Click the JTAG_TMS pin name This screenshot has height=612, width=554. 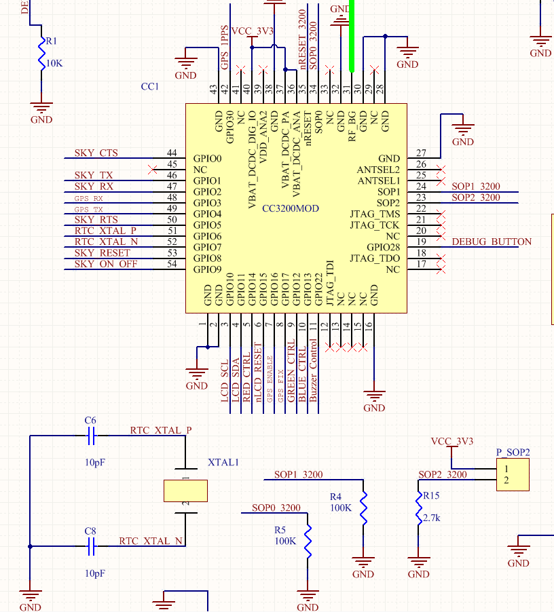tap(375, 214)
